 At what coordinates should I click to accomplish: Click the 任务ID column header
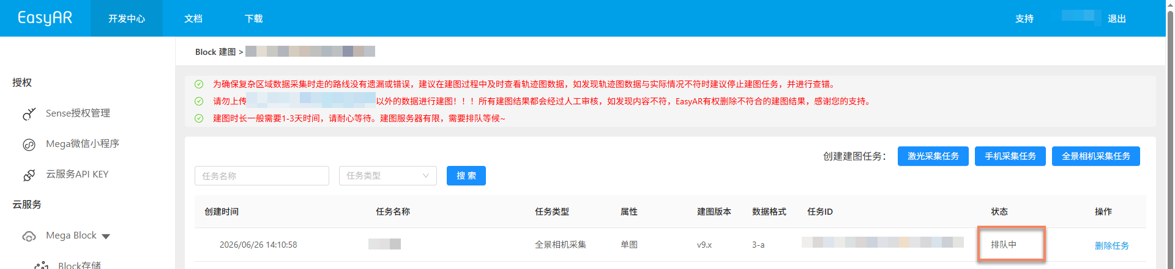click(x=820, y=212)
